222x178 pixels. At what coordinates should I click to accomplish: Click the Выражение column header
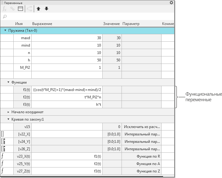42,24
